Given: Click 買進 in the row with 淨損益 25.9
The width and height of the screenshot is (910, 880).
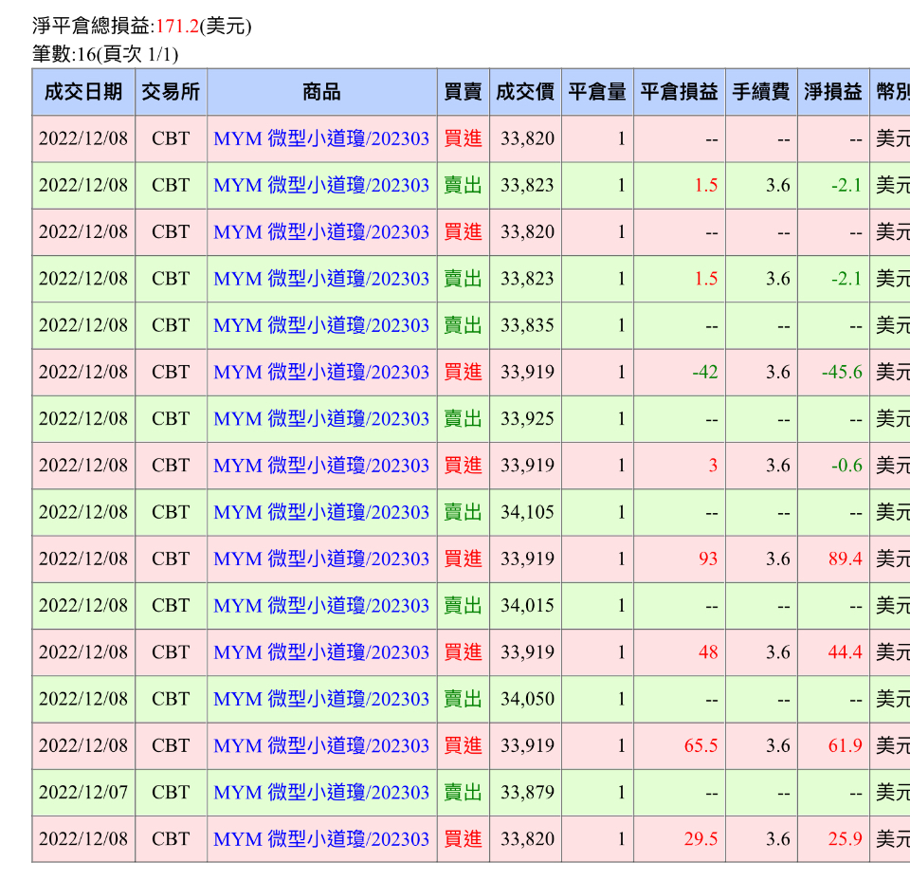Looking at the screenshot, I should point(463,839).
